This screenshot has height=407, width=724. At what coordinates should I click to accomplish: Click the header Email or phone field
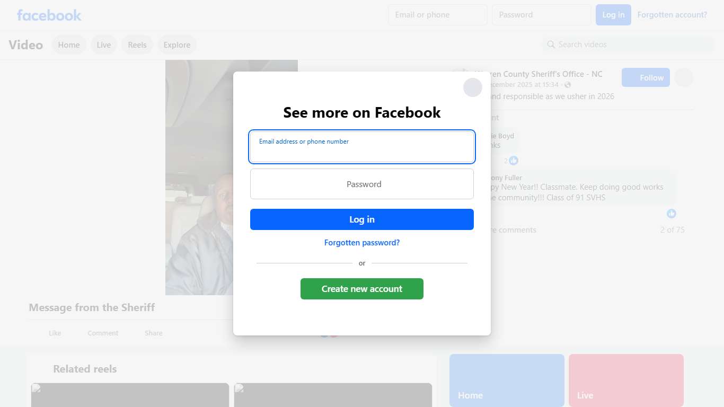coord(438,15)
